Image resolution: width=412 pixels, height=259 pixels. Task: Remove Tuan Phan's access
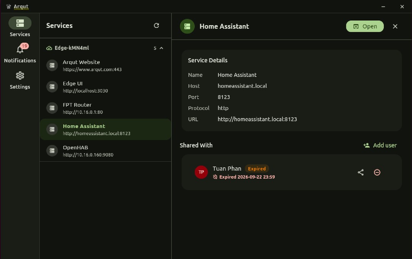tap(377, 172)
